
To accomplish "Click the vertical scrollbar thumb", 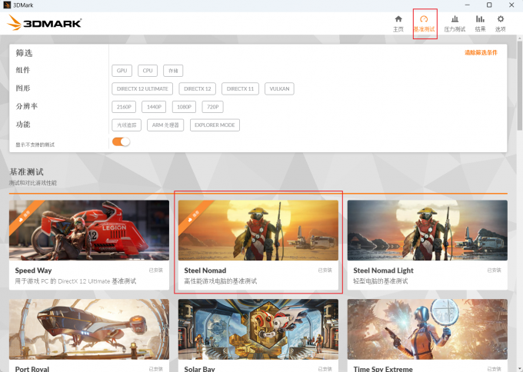I will pos(520,85).
